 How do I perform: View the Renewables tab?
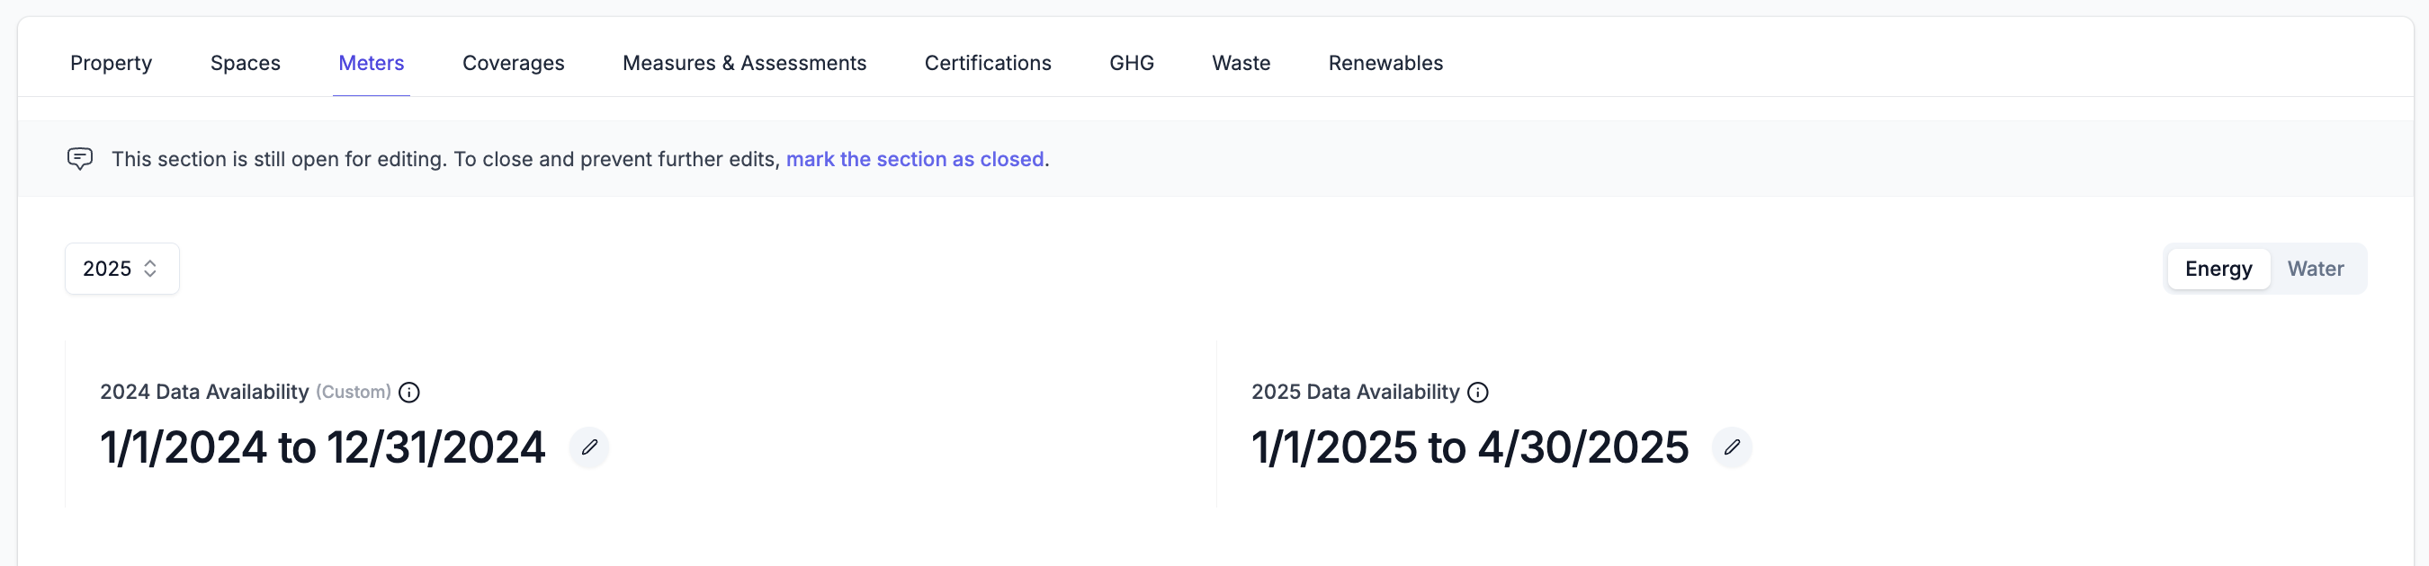[1385, 63]
